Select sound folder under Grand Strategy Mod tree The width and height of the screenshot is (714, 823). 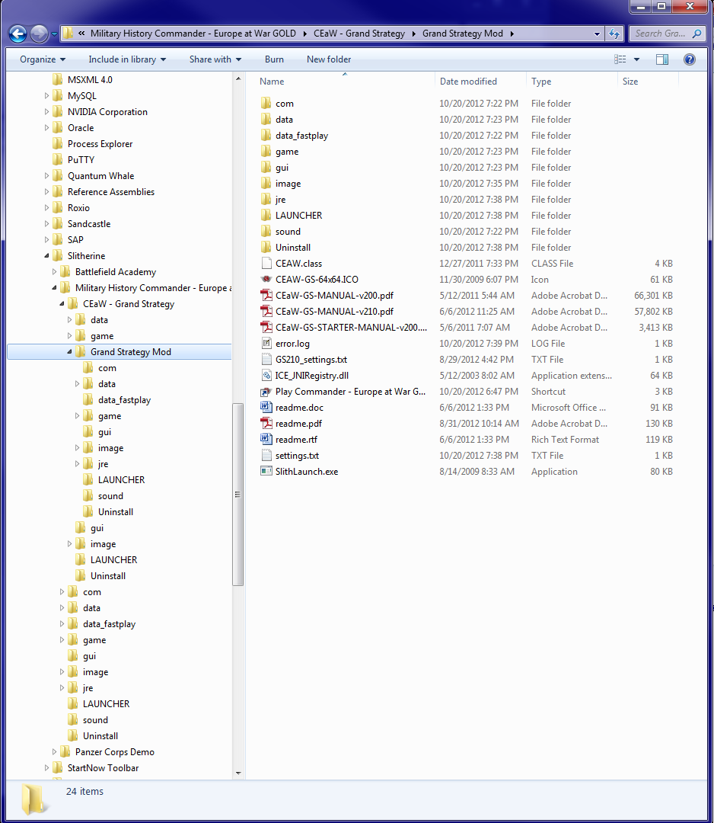coord(110,496)
